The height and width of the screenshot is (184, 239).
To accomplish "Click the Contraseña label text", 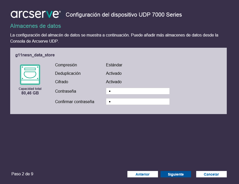I will pyautogui.click(x=65, y=91).
